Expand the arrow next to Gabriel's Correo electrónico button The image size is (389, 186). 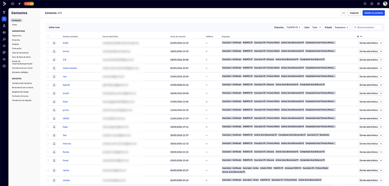pyautogui.click(x=381, y=85)
